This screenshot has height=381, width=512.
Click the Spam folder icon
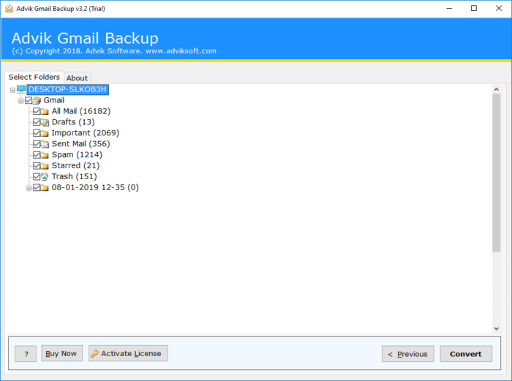[x=45, y=155]
